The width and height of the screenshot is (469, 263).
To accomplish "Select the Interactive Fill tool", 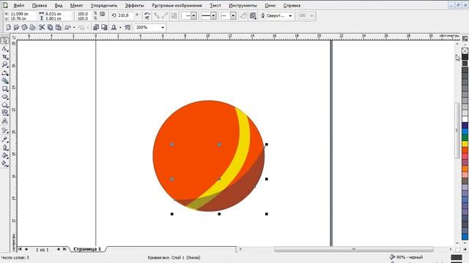I will click(x=5, y=164).
